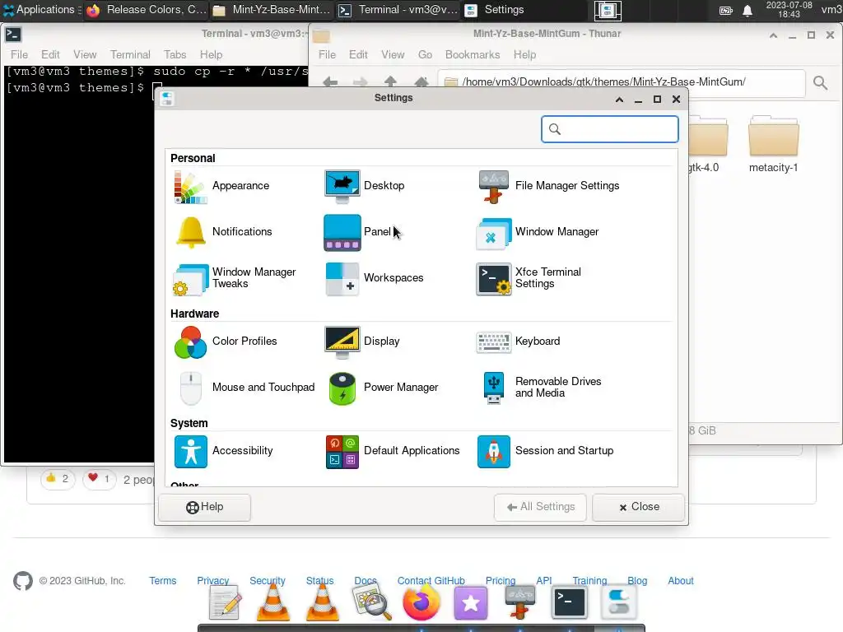This screenshot has height=632, width=843.
Task: Open Session and Startup settings
Action: tap(546, 451)
